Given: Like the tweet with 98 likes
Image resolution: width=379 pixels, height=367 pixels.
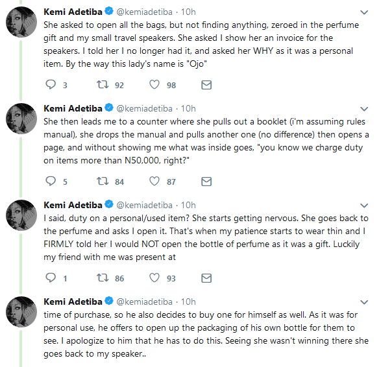Looking at the screenshot, I should pos(154,85).
